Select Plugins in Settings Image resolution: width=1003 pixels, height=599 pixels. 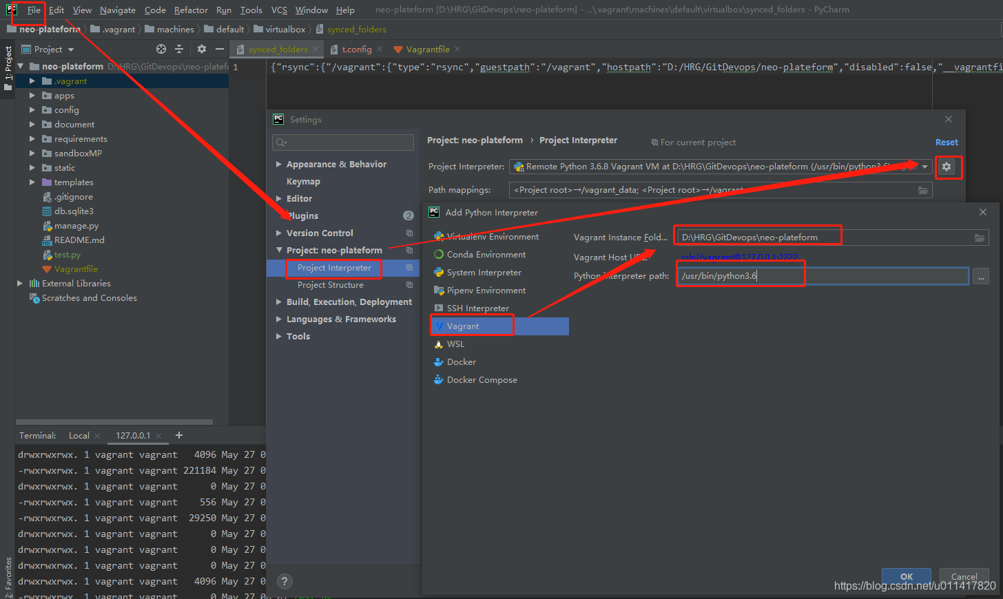tap(303, 216)
